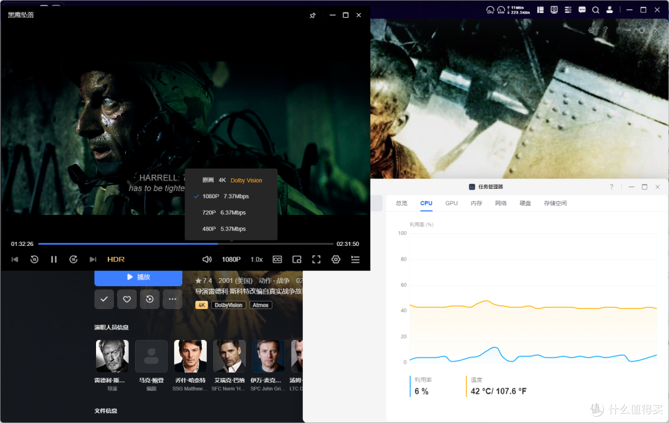Viewport: 669px width, 423px height.
Task: Open the CC subtitles settings
Action: tap(278, 259)
